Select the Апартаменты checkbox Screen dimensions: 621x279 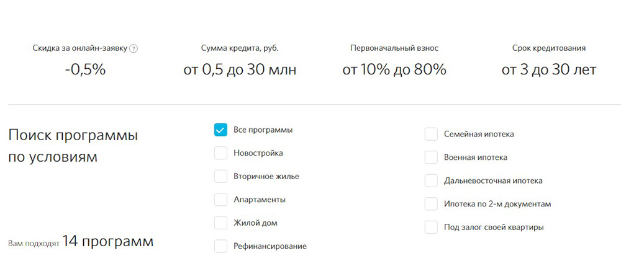tap(220, 200)
